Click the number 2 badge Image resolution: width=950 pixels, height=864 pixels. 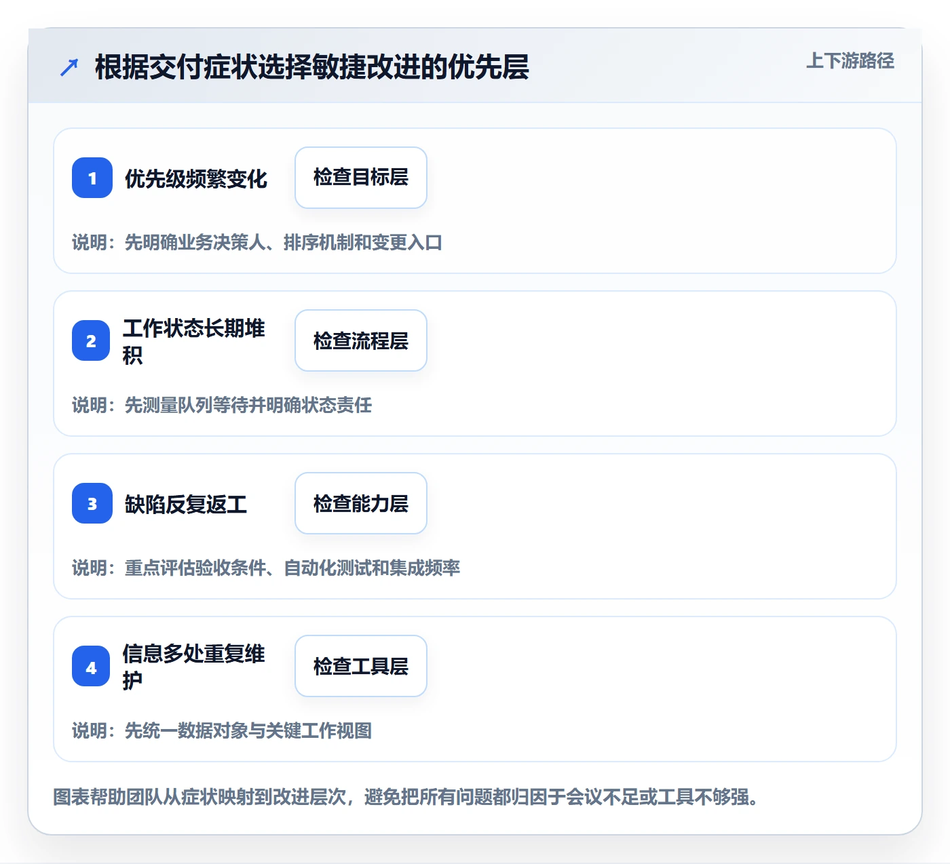point(91,340)
